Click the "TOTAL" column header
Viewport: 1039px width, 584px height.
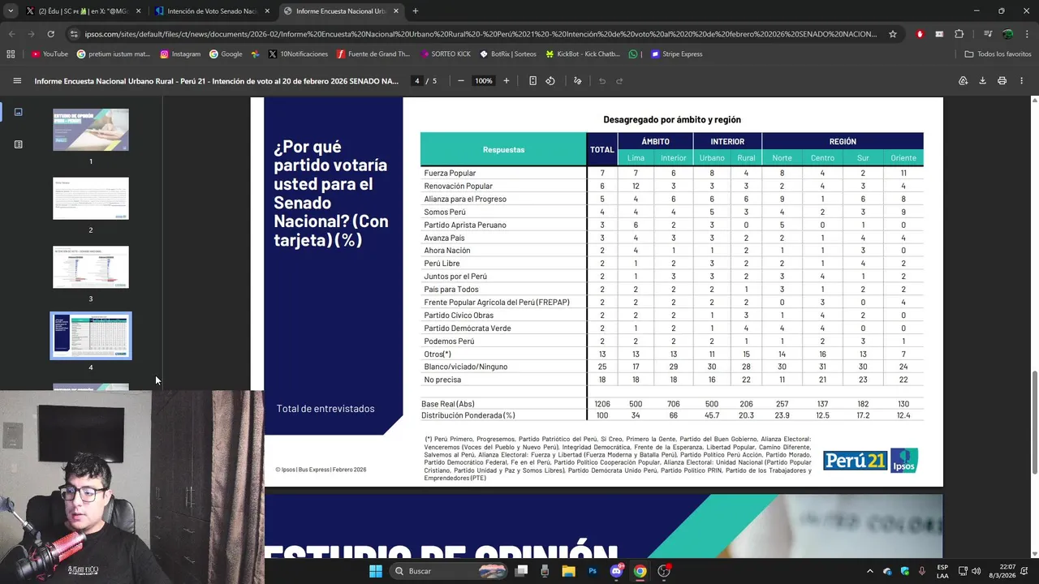tap(602, 150)
